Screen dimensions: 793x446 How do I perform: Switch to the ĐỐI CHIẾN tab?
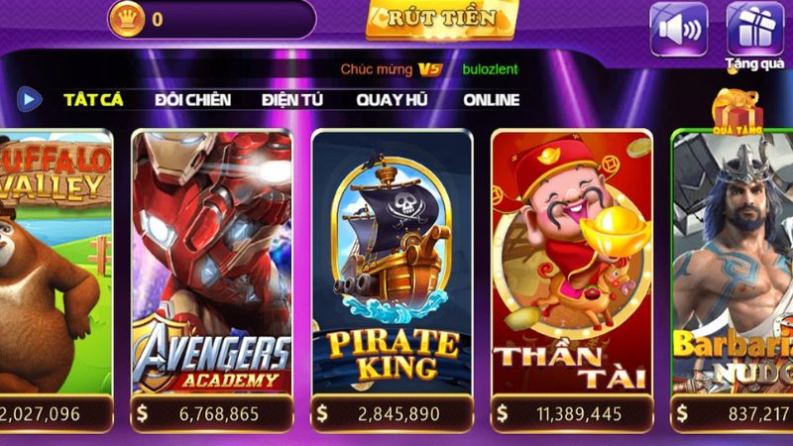(192, 100)
